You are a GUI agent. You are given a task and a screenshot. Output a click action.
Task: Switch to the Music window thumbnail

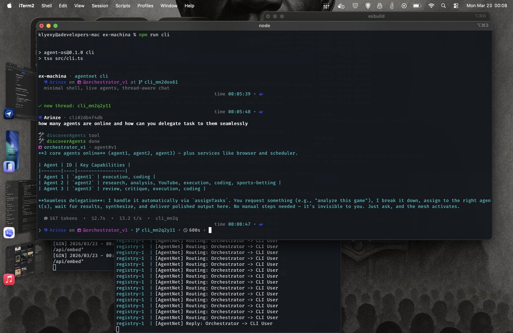coord(25,260)
